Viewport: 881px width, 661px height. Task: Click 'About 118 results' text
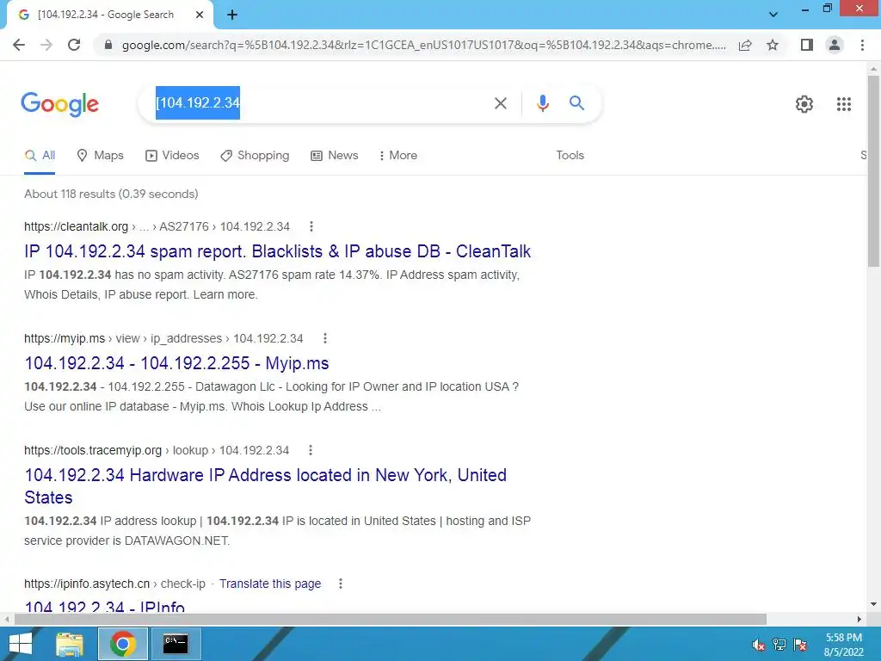point(111,194)
